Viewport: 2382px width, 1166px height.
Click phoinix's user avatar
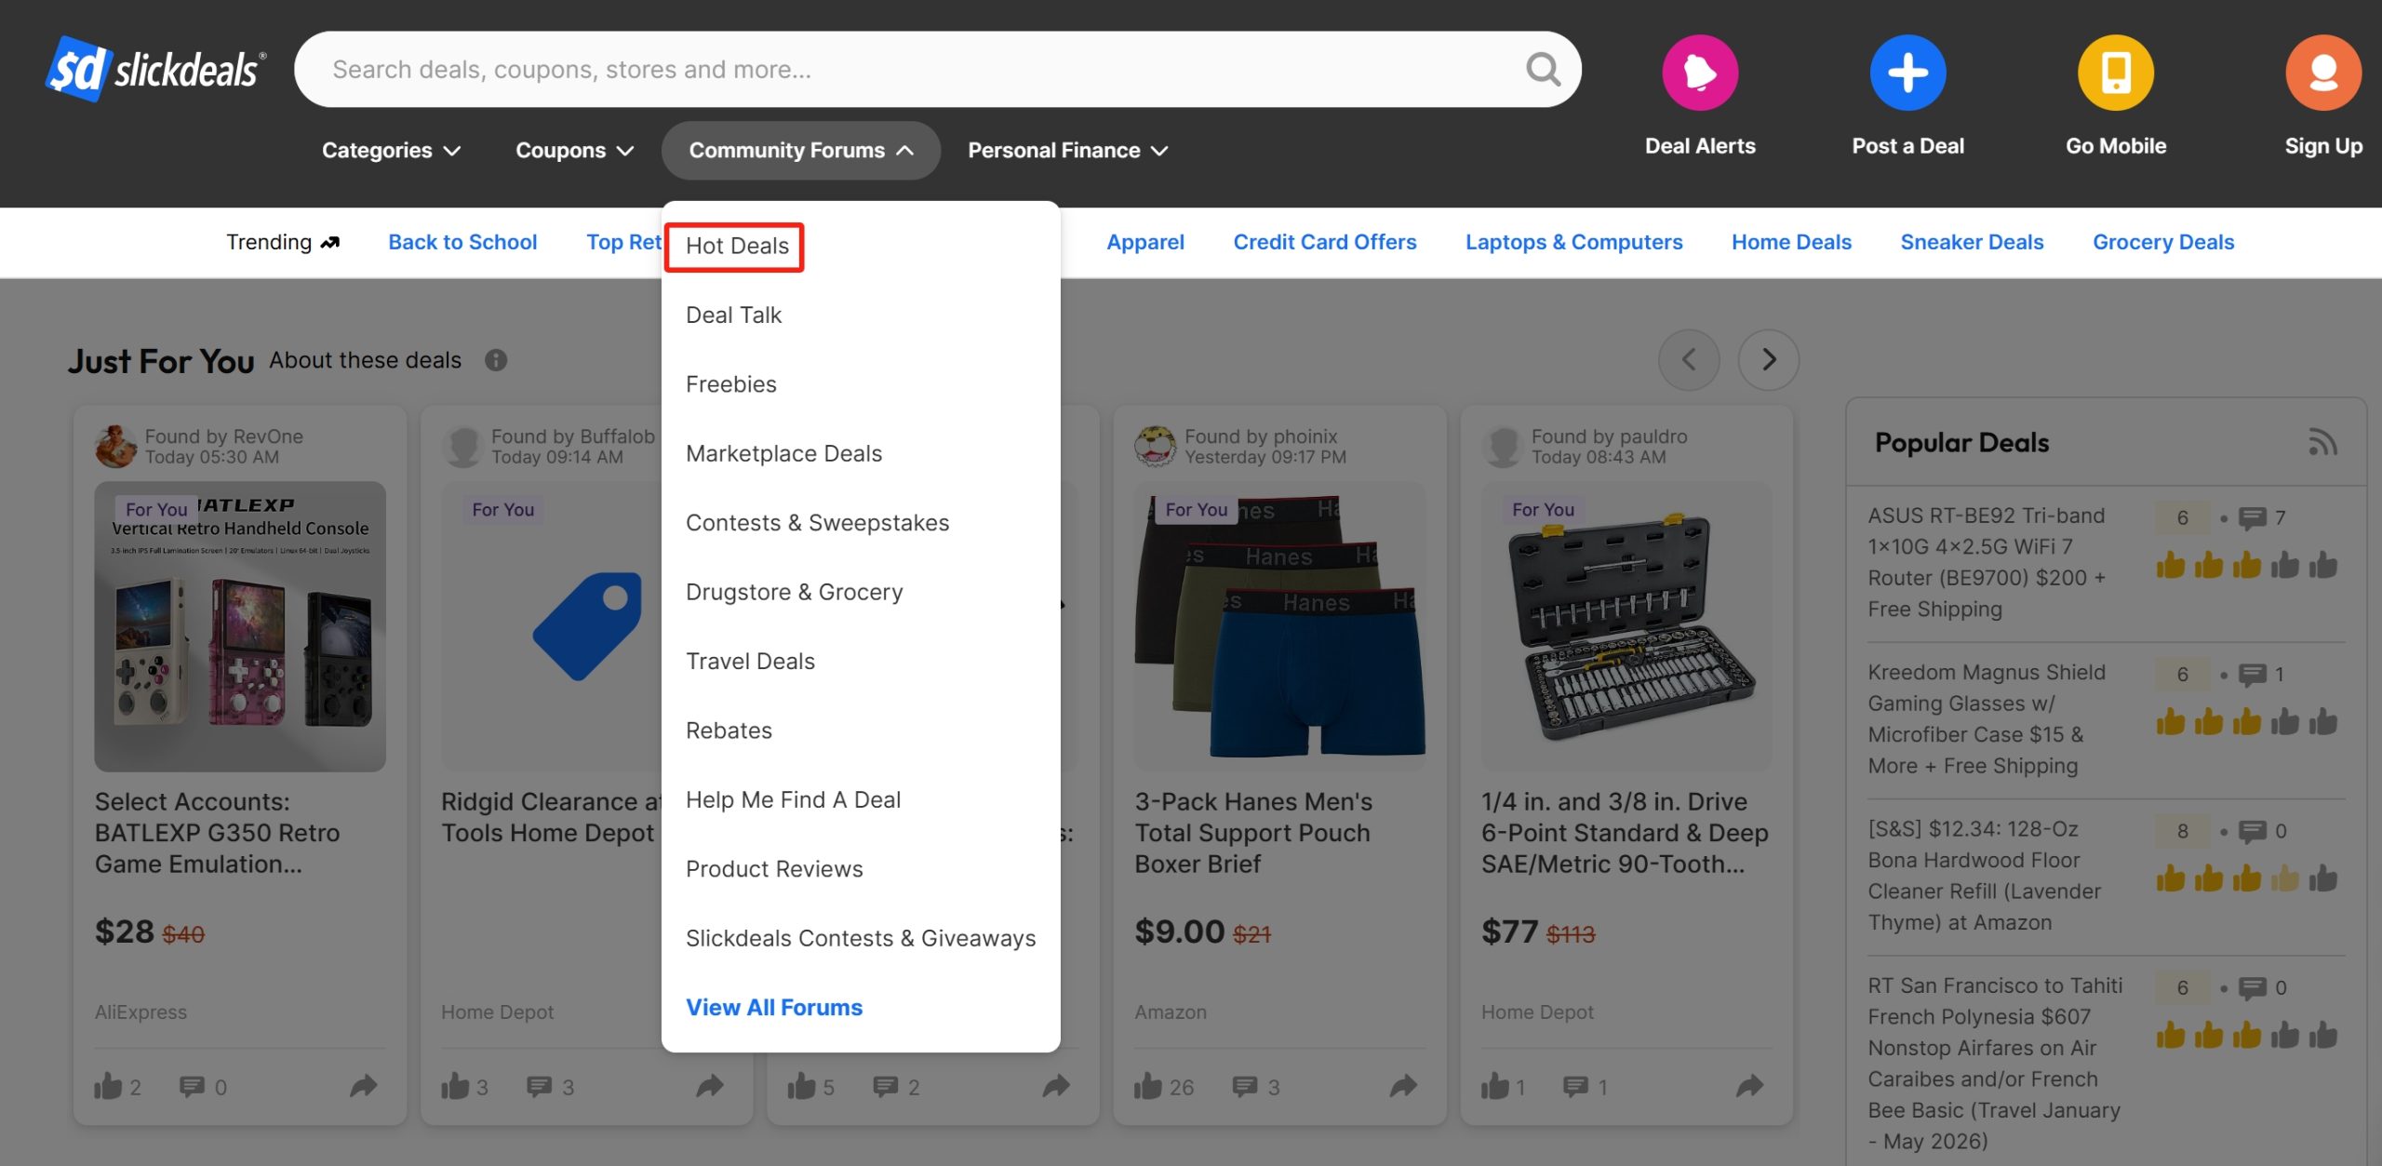[x=1156, y=447]
